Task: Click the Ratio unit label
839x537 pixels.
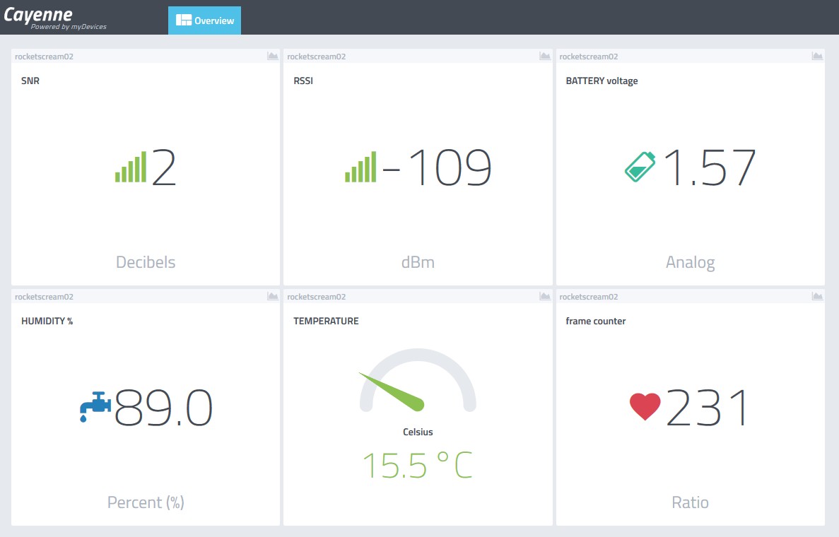Action: point(691,502)
